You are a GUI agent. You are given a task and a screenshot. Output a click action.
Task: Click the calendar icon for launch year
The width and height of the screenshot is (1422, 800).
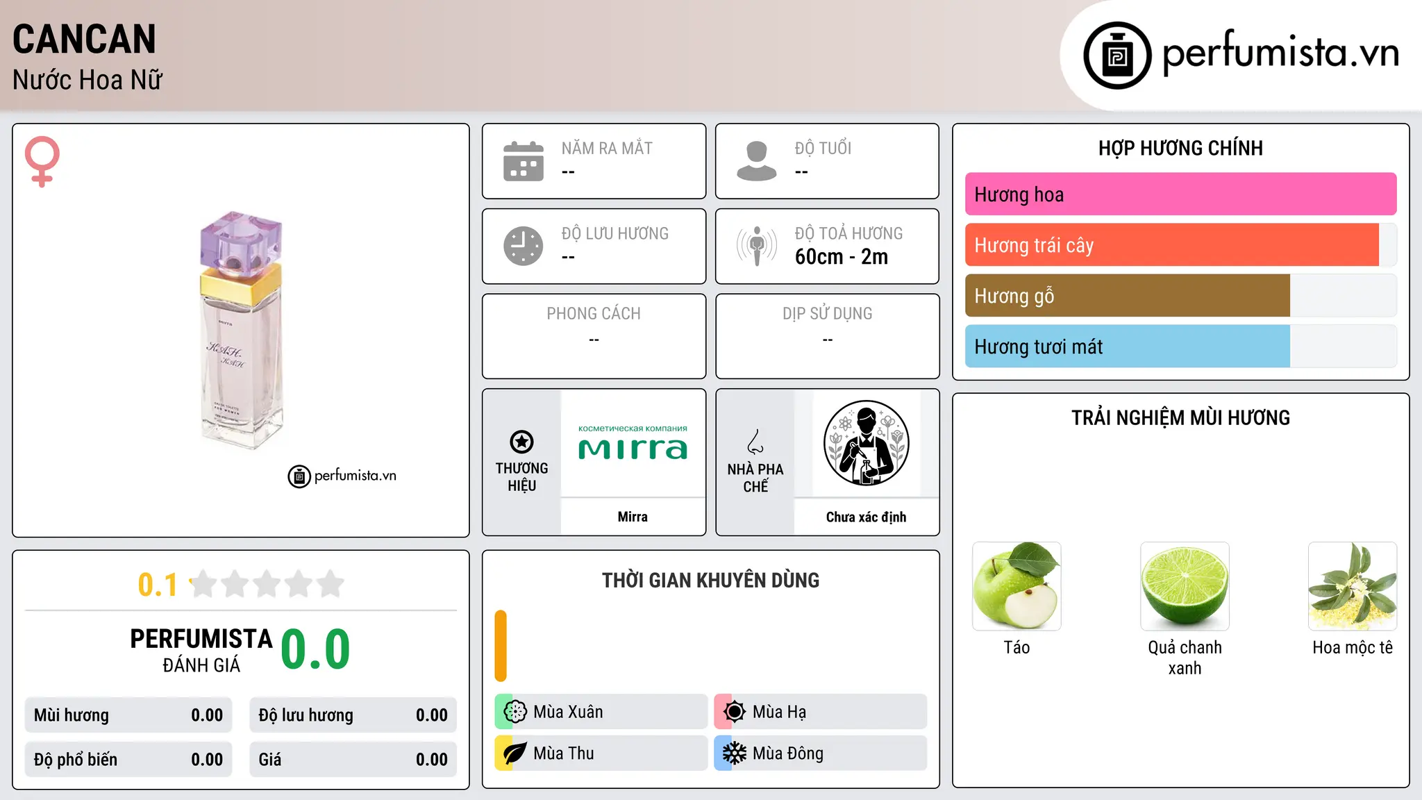(524, 161)
